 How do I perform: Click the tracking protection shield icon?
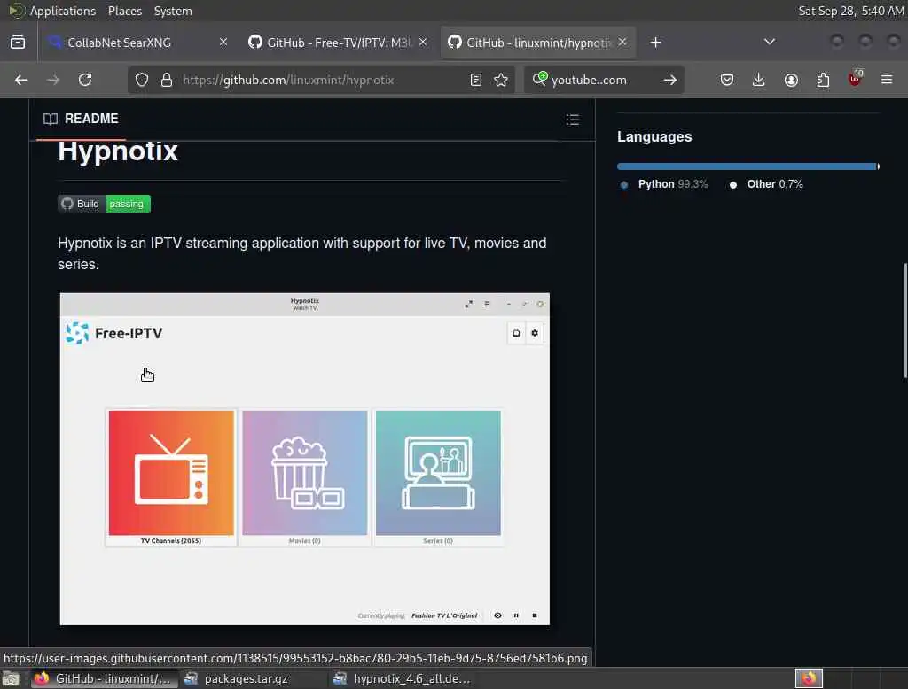(142, 80)
